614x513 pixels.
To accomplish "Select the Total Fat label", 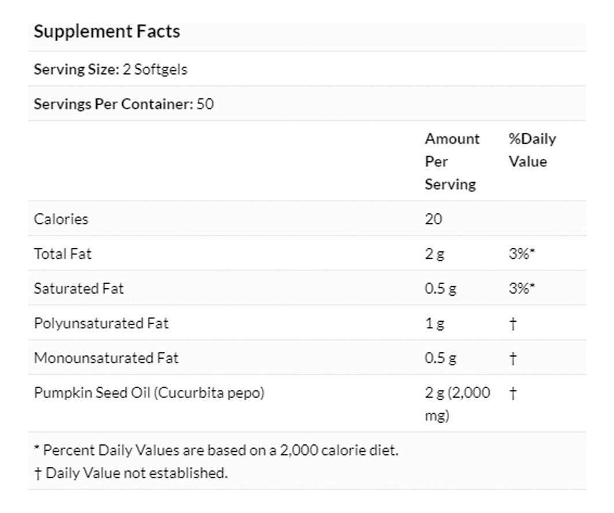I will click(x=62, y=254).
